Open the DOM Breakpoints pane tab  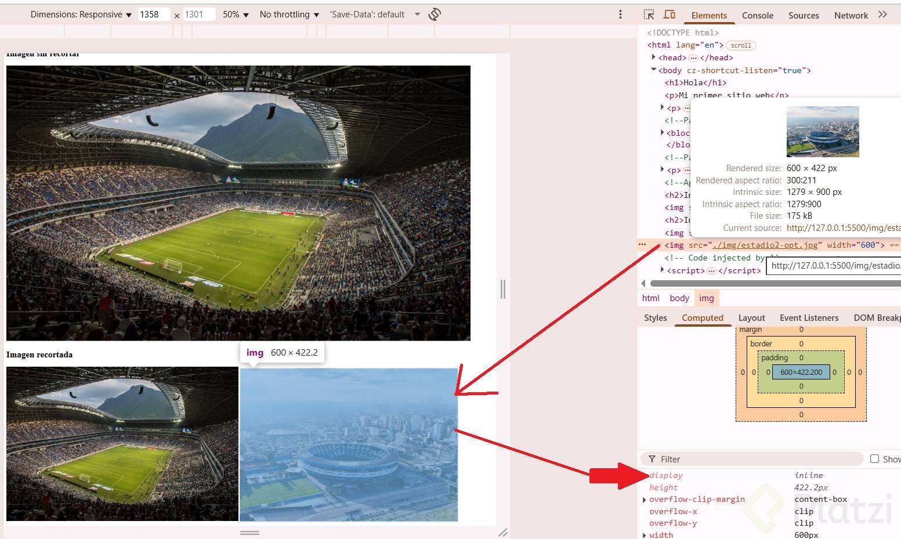tap(877, 318)
